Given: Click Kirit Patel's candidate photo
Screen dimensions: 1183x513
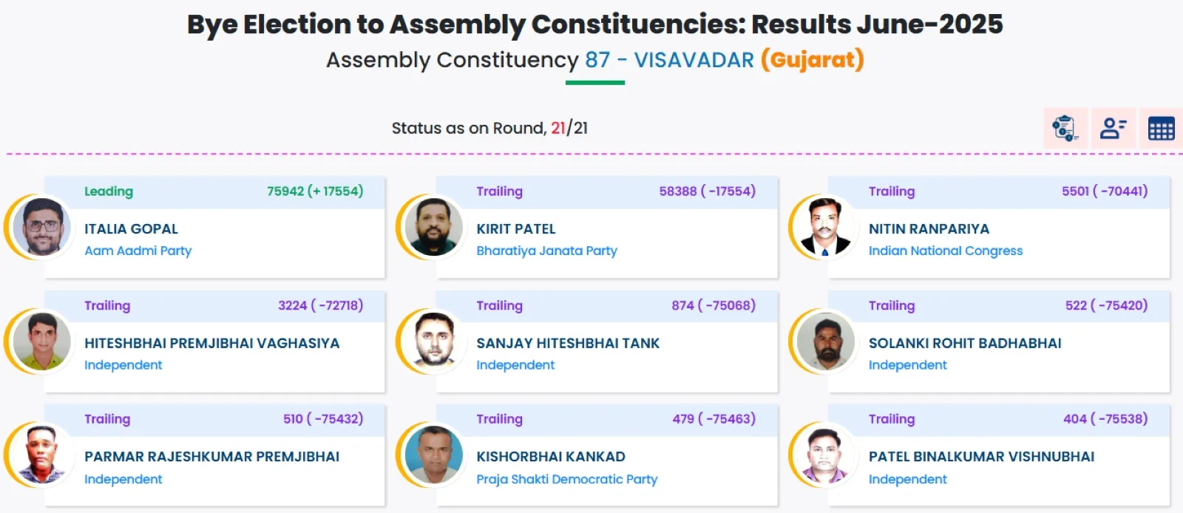Looking at the screenshot, I should 435,228.
